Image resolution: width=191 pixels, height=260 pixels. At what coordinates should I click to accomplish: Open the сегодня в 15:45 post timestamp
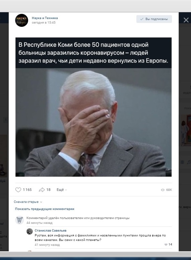[x=44, y=22]
